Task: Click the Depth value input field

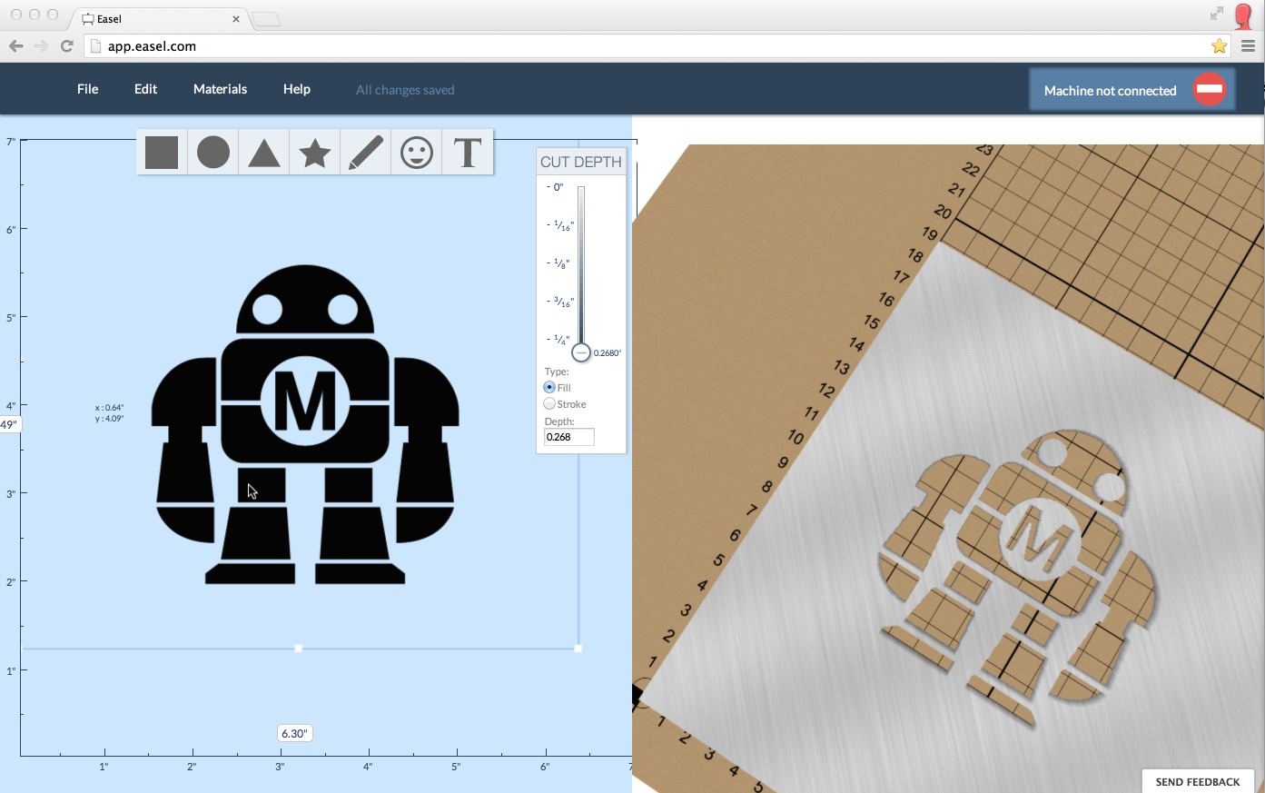Action: click(568, 437)
